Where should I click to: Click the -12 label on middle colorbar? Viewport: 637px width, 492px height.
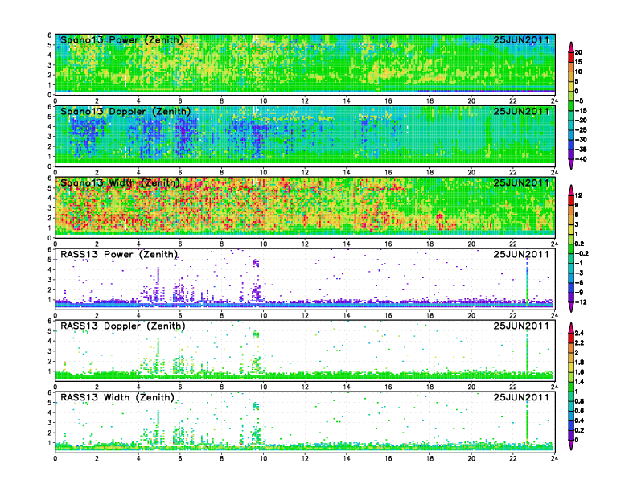pos(581,302)
